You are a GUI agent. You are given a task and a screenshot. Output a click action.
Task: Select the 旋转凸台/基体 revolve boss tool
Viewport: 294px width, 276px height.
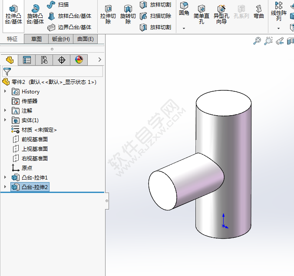click(x=35, y=15)
